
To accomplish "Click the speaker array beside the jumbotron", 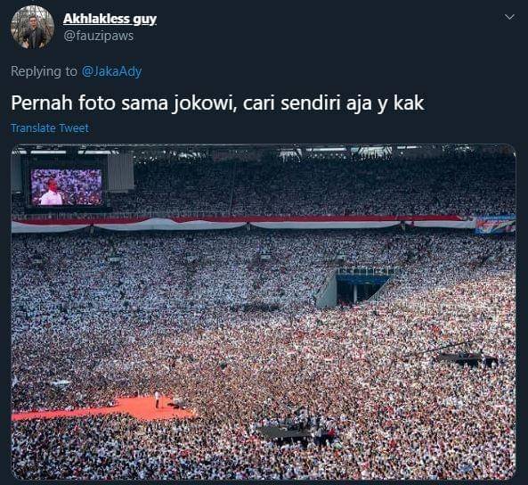I will click(120, 172).
